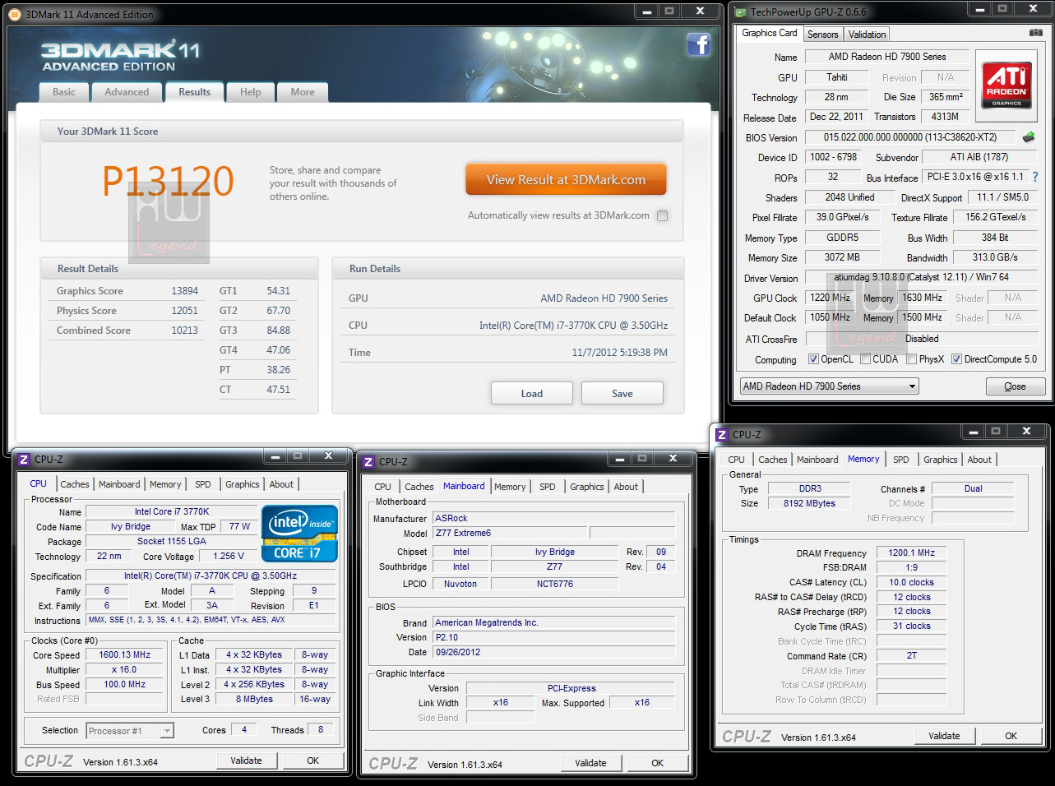Switch to the Basic tab in 3DMark
1055x786 pixels.
coord(64,92)
